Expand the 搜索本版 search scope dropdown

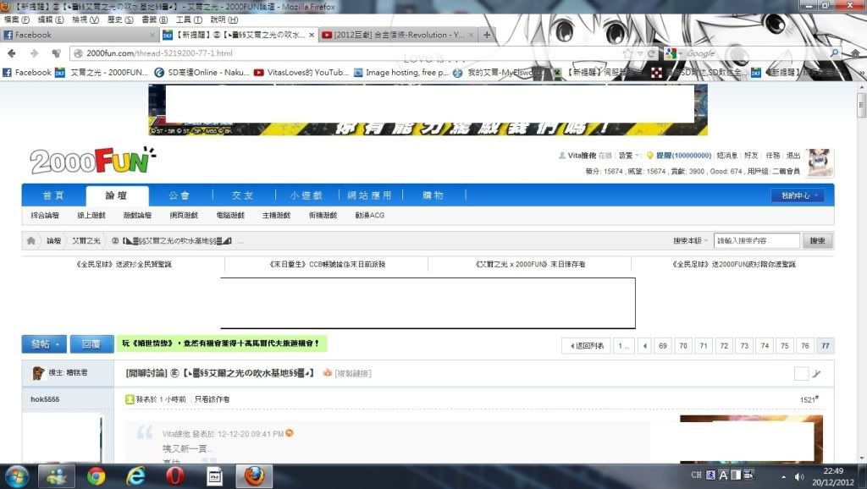click(x=690, y=241)
